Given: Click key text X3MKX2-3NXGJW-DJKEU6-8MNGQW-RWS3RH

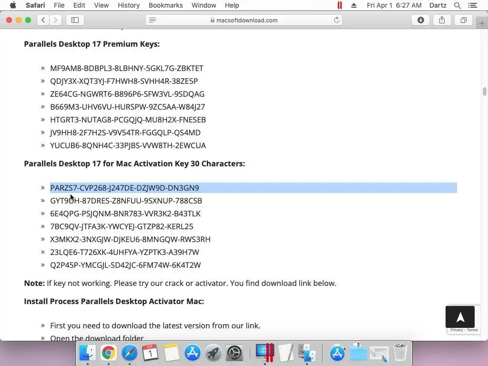Looking at the screenshot, I should [x=131, y=239].
